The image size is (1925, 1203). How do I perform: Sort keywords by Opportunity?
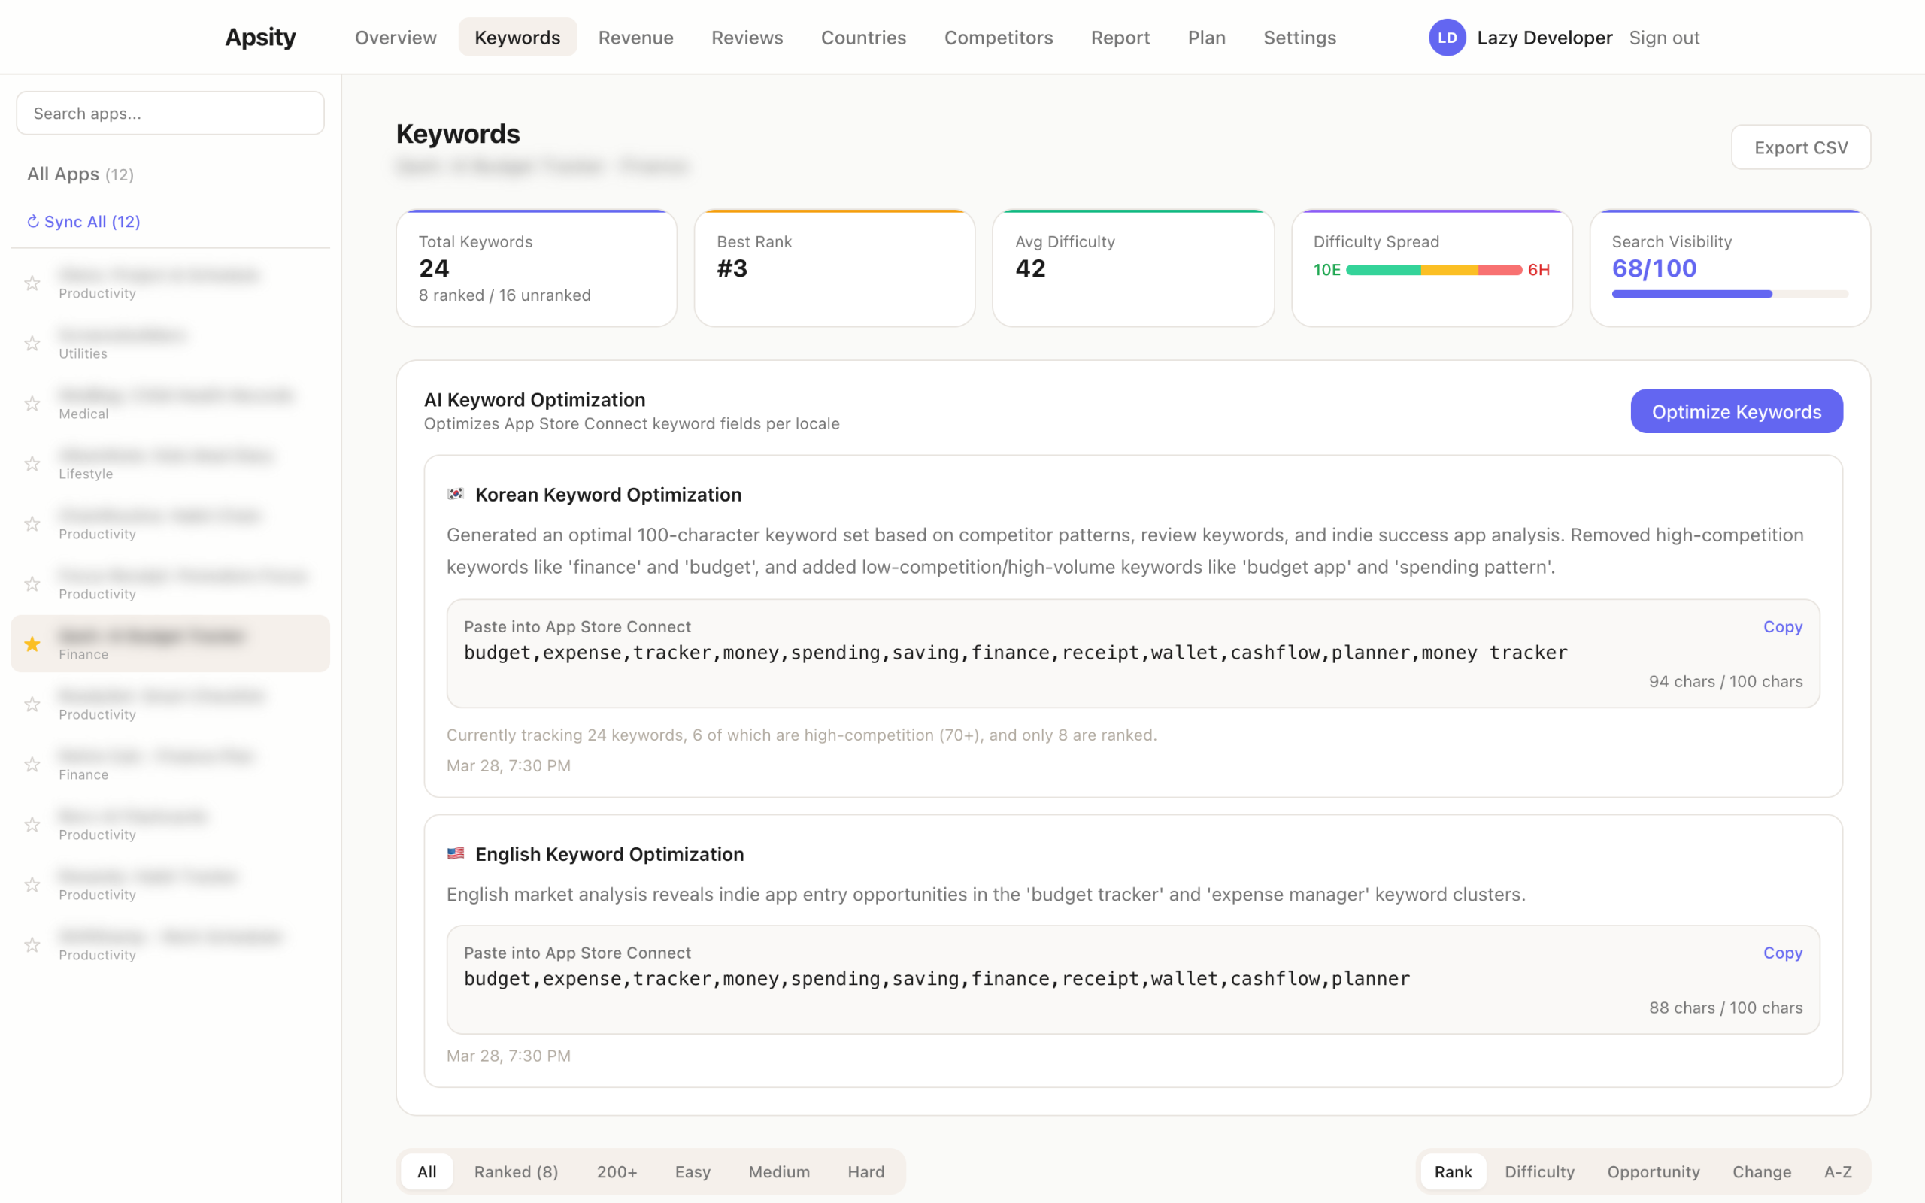pyautogui.click(x=1653, y=1171)
